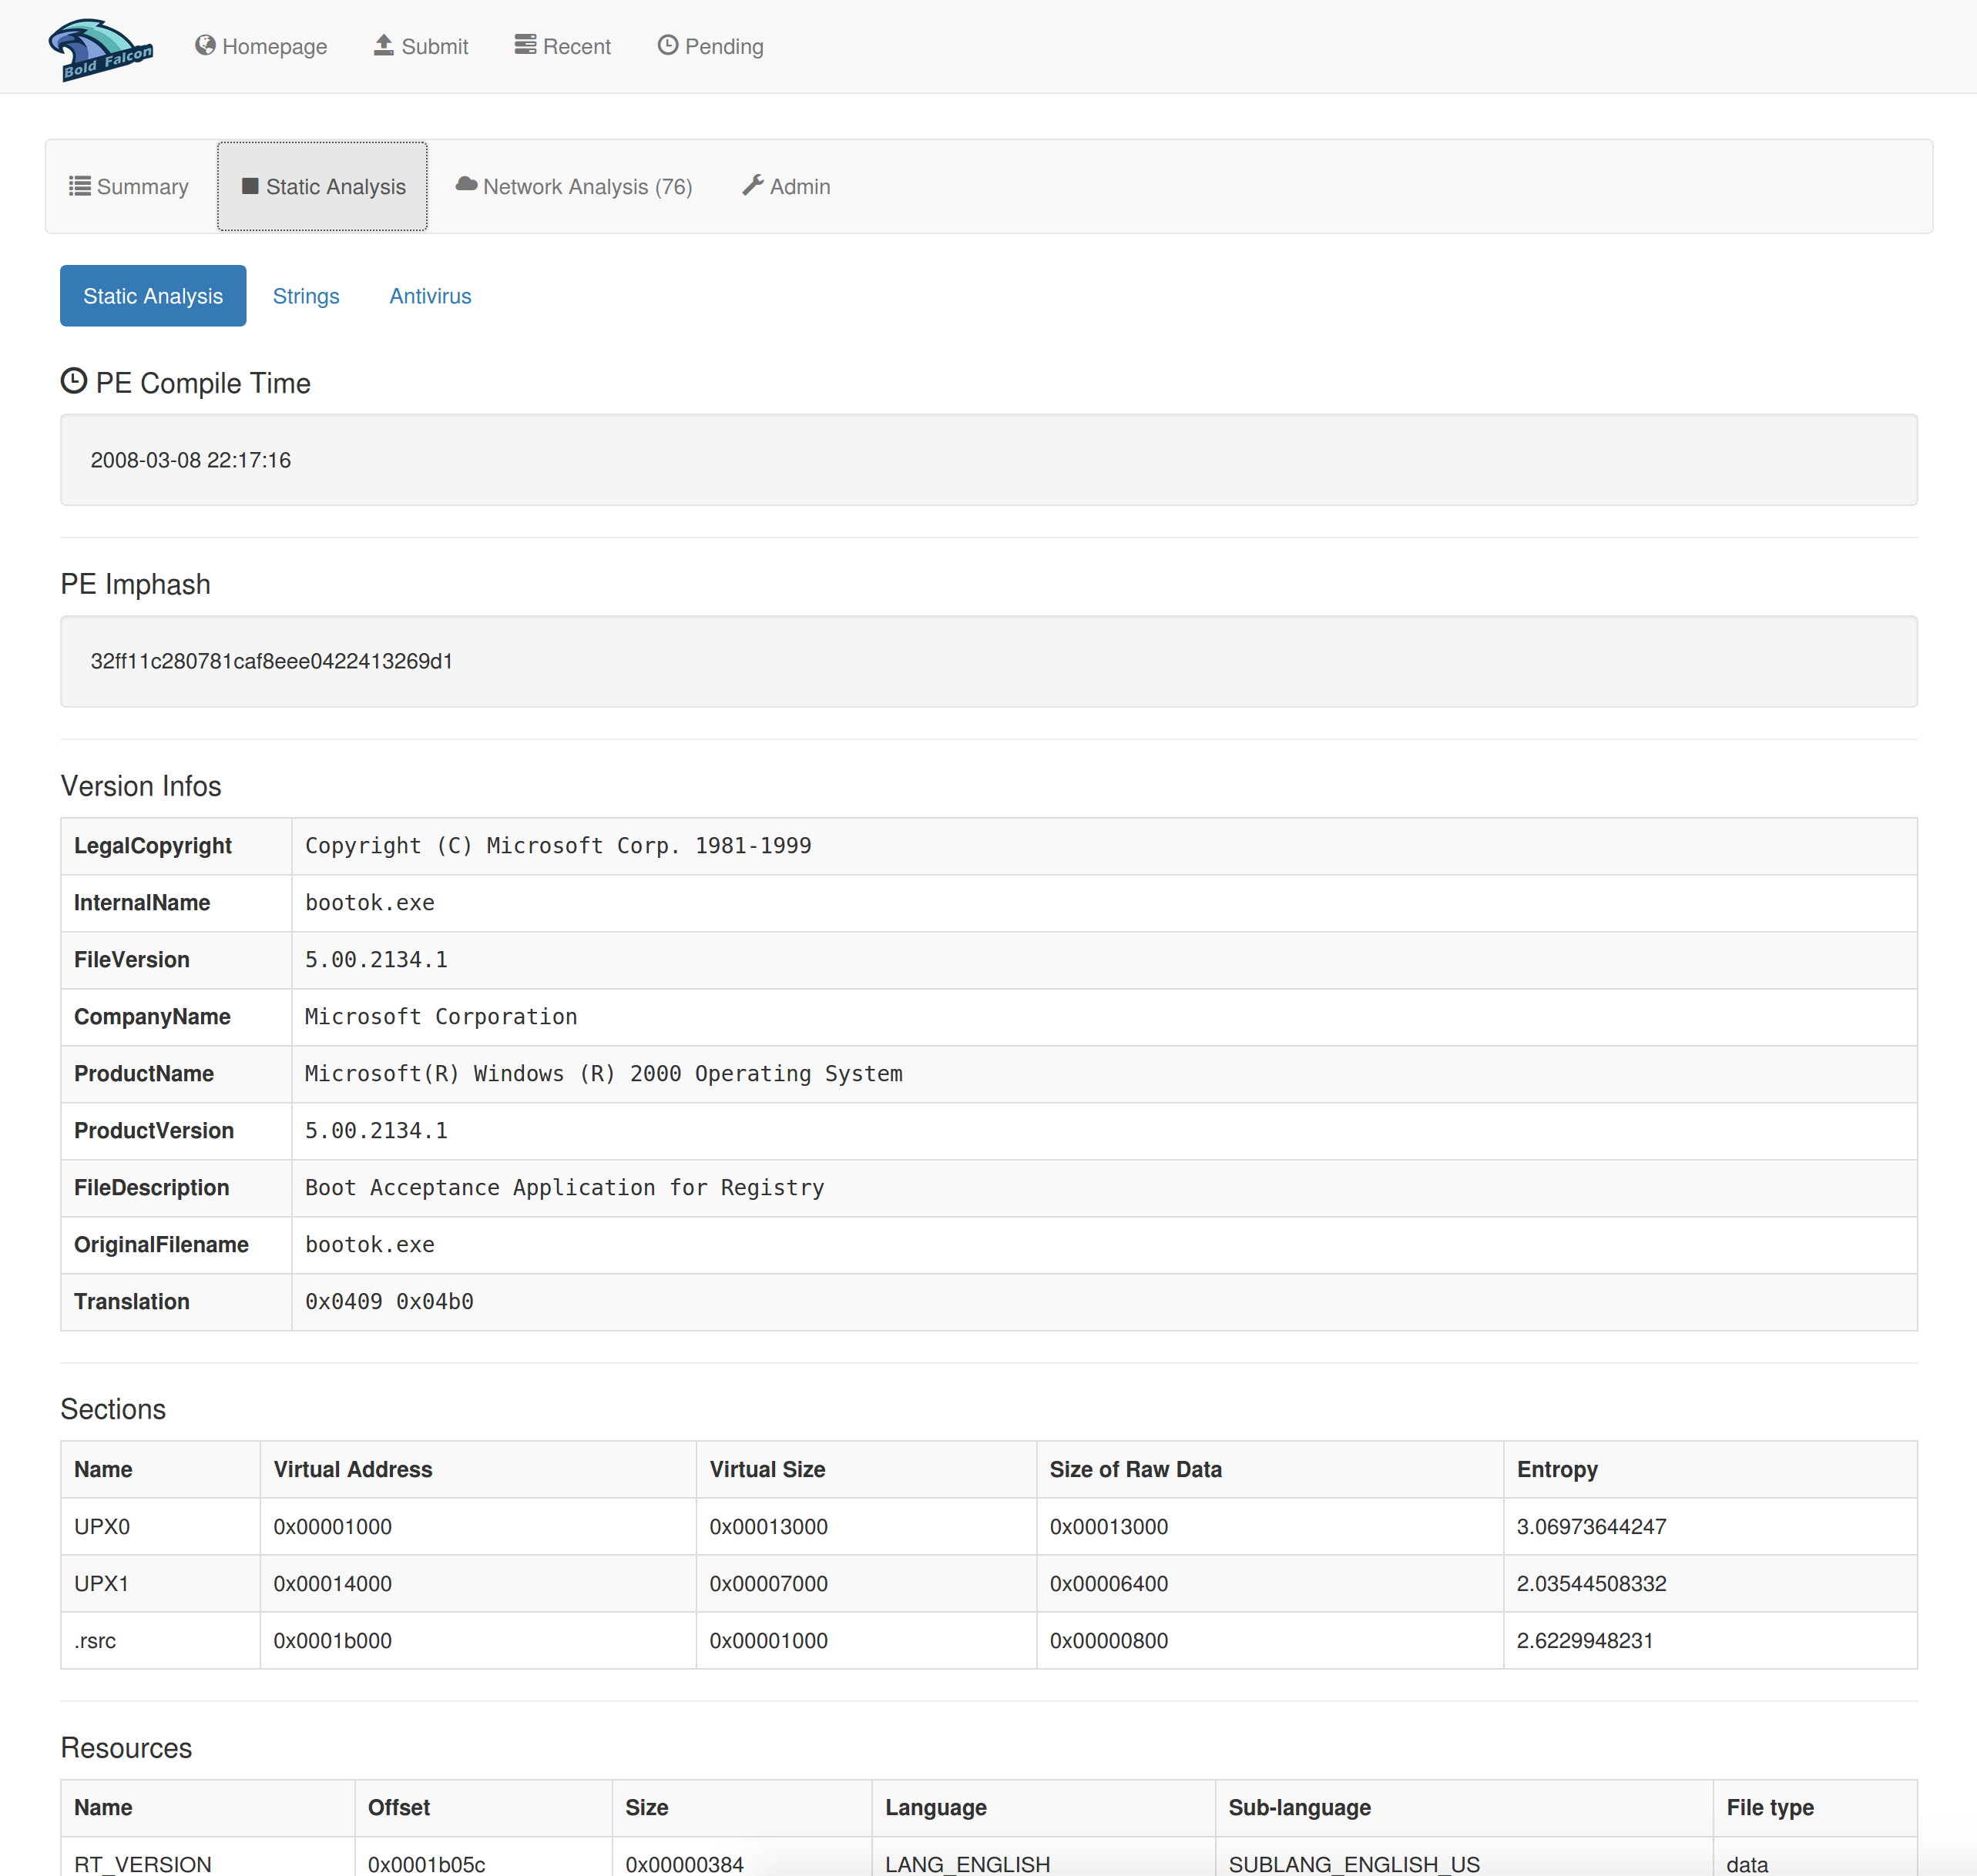Go to the Pending page
1977x1876 pixels.
723,47
